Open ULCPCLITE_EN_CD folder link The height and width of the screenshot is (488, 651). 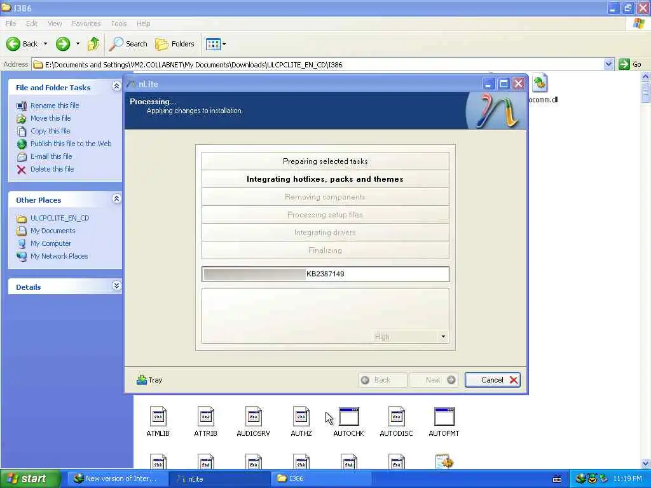[60, 218]
